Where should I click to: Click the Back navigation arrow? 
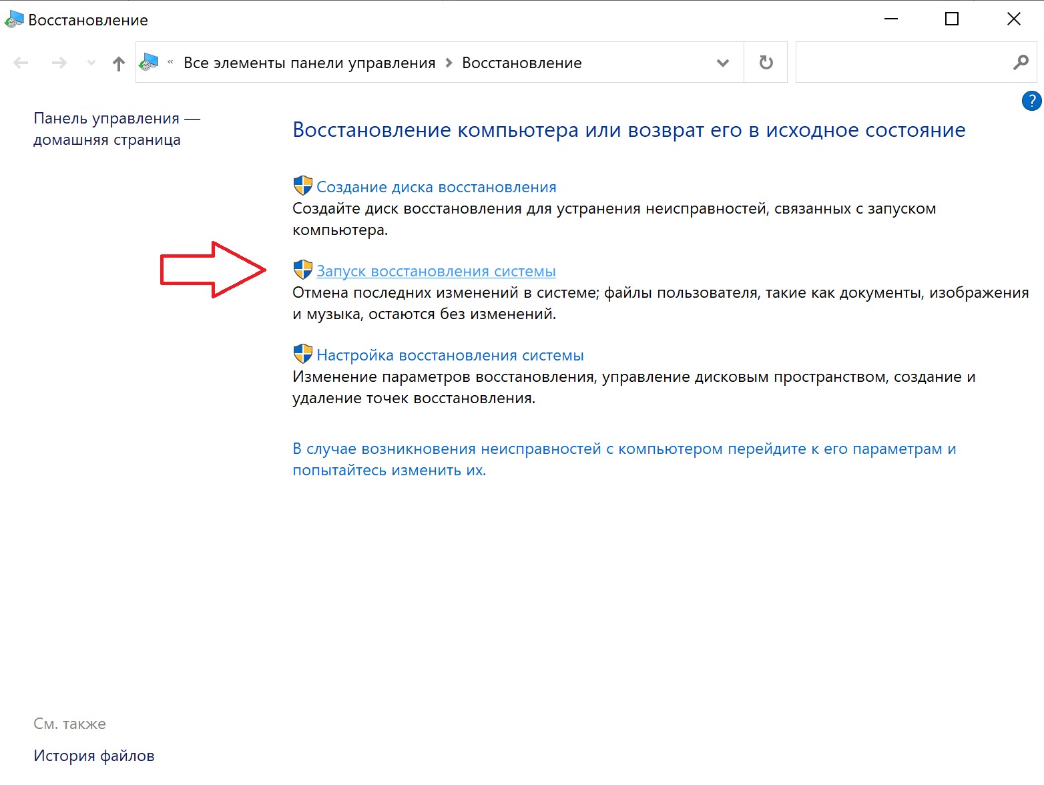pos(21,63)
